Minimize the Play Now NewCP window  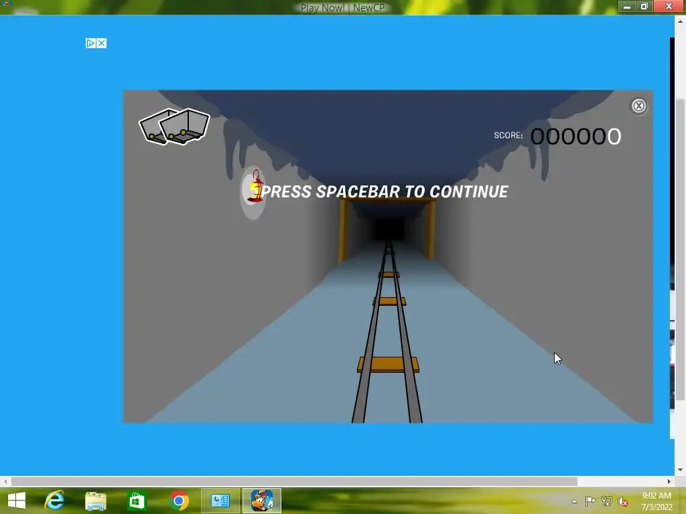pyautogui.click(x=627, y=6)
